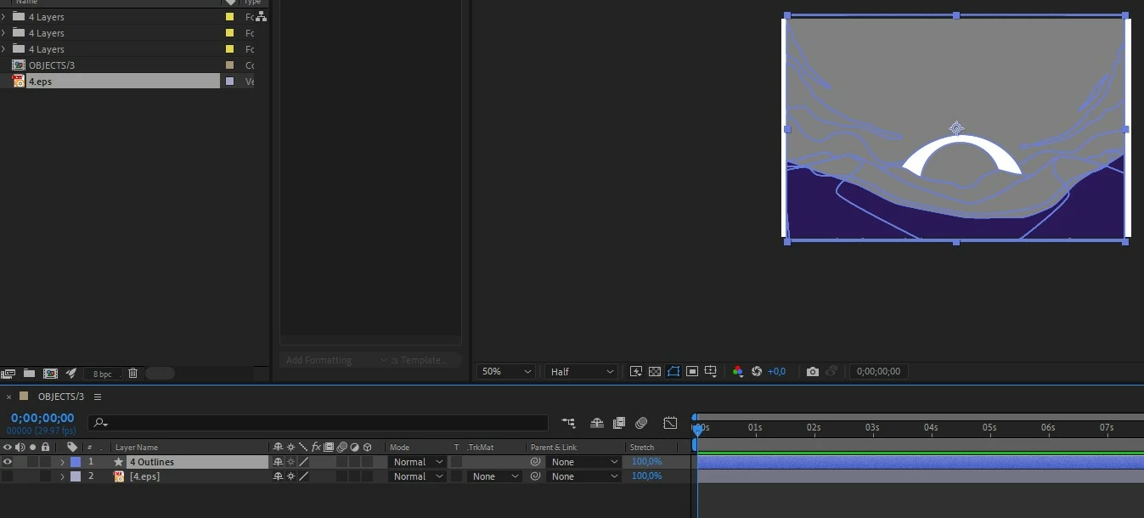Click parent pick whip of 4 Outlines

535,462
